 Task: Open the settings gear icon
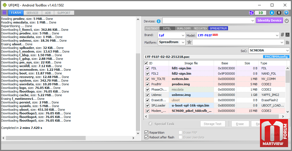[286, 13]
